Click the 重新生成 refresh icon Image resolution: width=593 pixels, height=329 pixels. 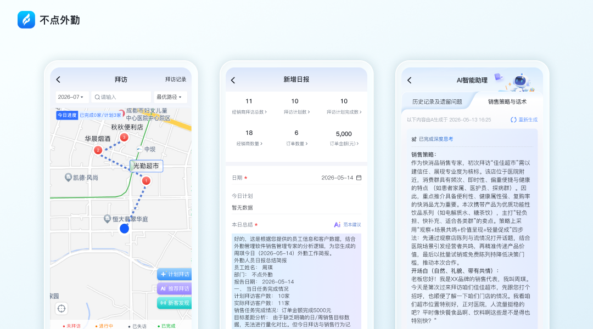click(513, 120)
